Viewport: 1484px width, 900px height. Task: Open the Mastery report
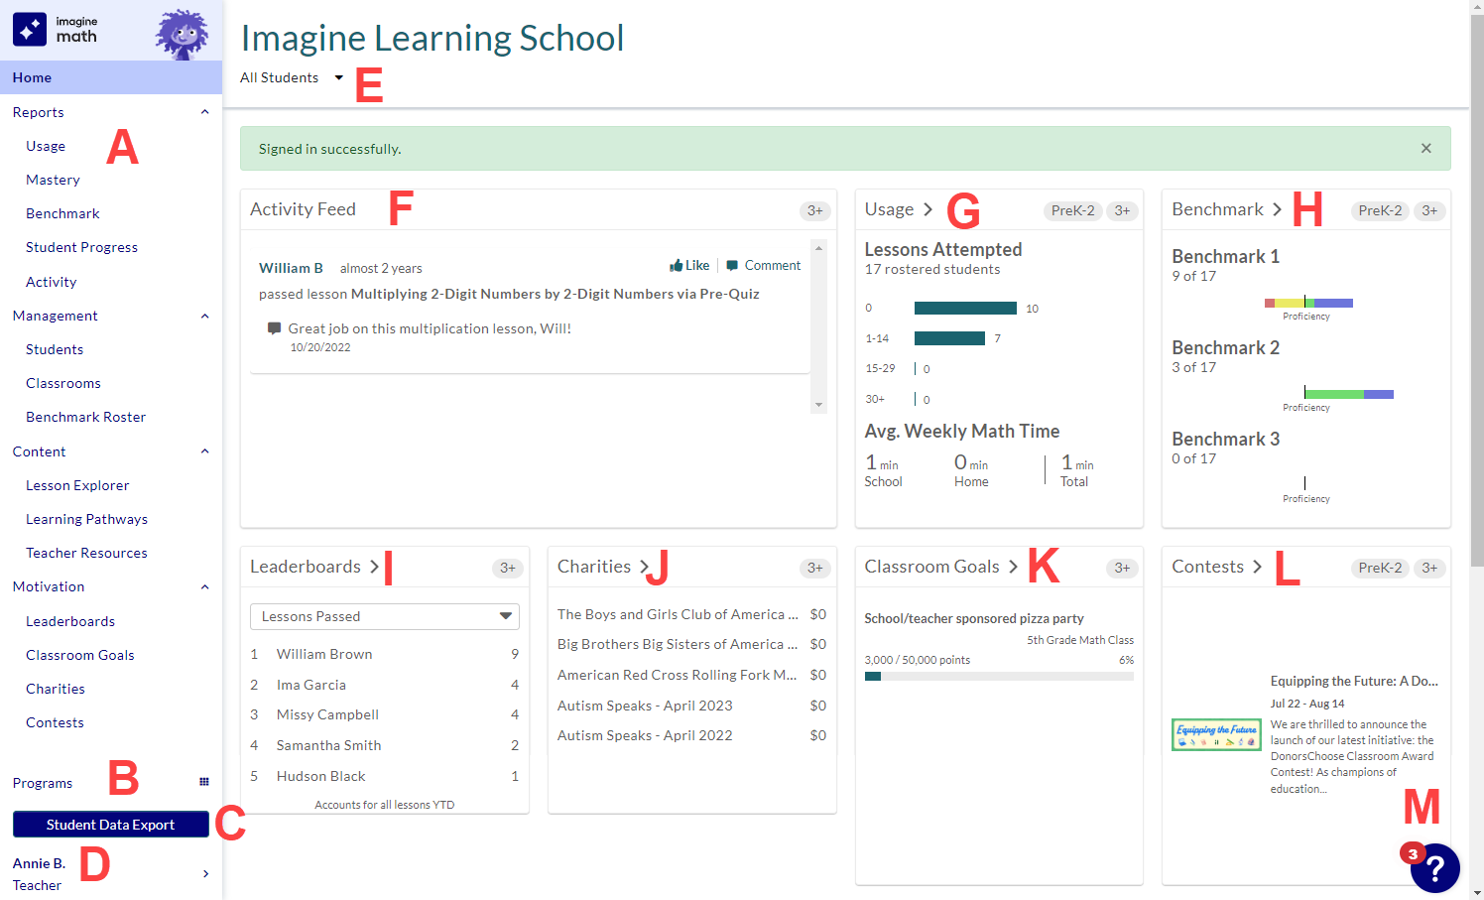(x=53, y=180)
